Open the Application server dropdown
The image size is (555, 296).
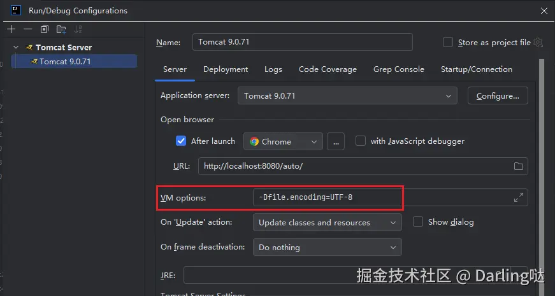(347, 95)
